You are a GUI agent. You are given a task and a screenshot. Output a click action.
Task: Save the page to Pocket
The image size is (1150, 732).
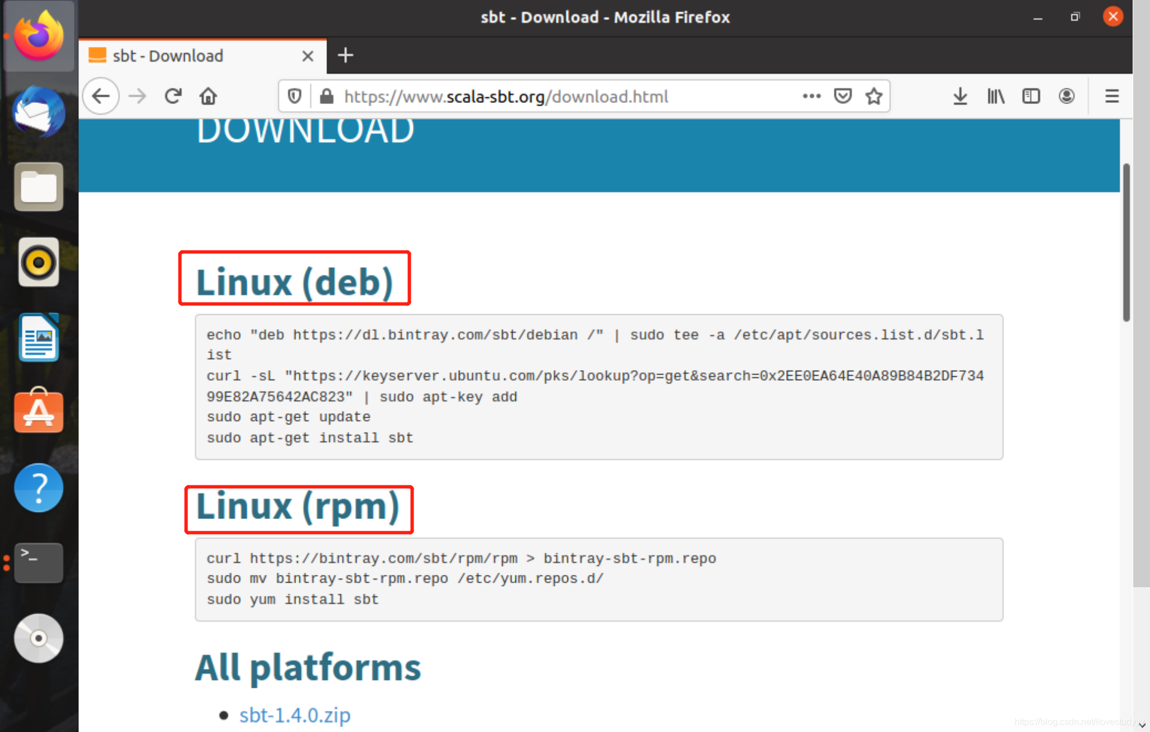point(843,96)
